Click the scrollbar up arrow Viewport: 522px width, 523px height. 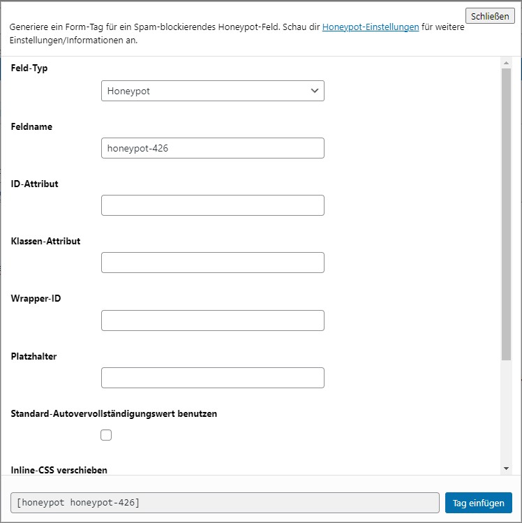coord(507,63)
